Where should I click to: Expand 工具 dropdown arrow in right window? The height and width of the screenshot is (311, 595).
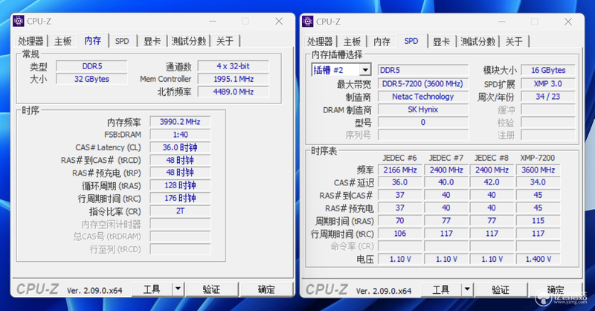pos(467,290)
